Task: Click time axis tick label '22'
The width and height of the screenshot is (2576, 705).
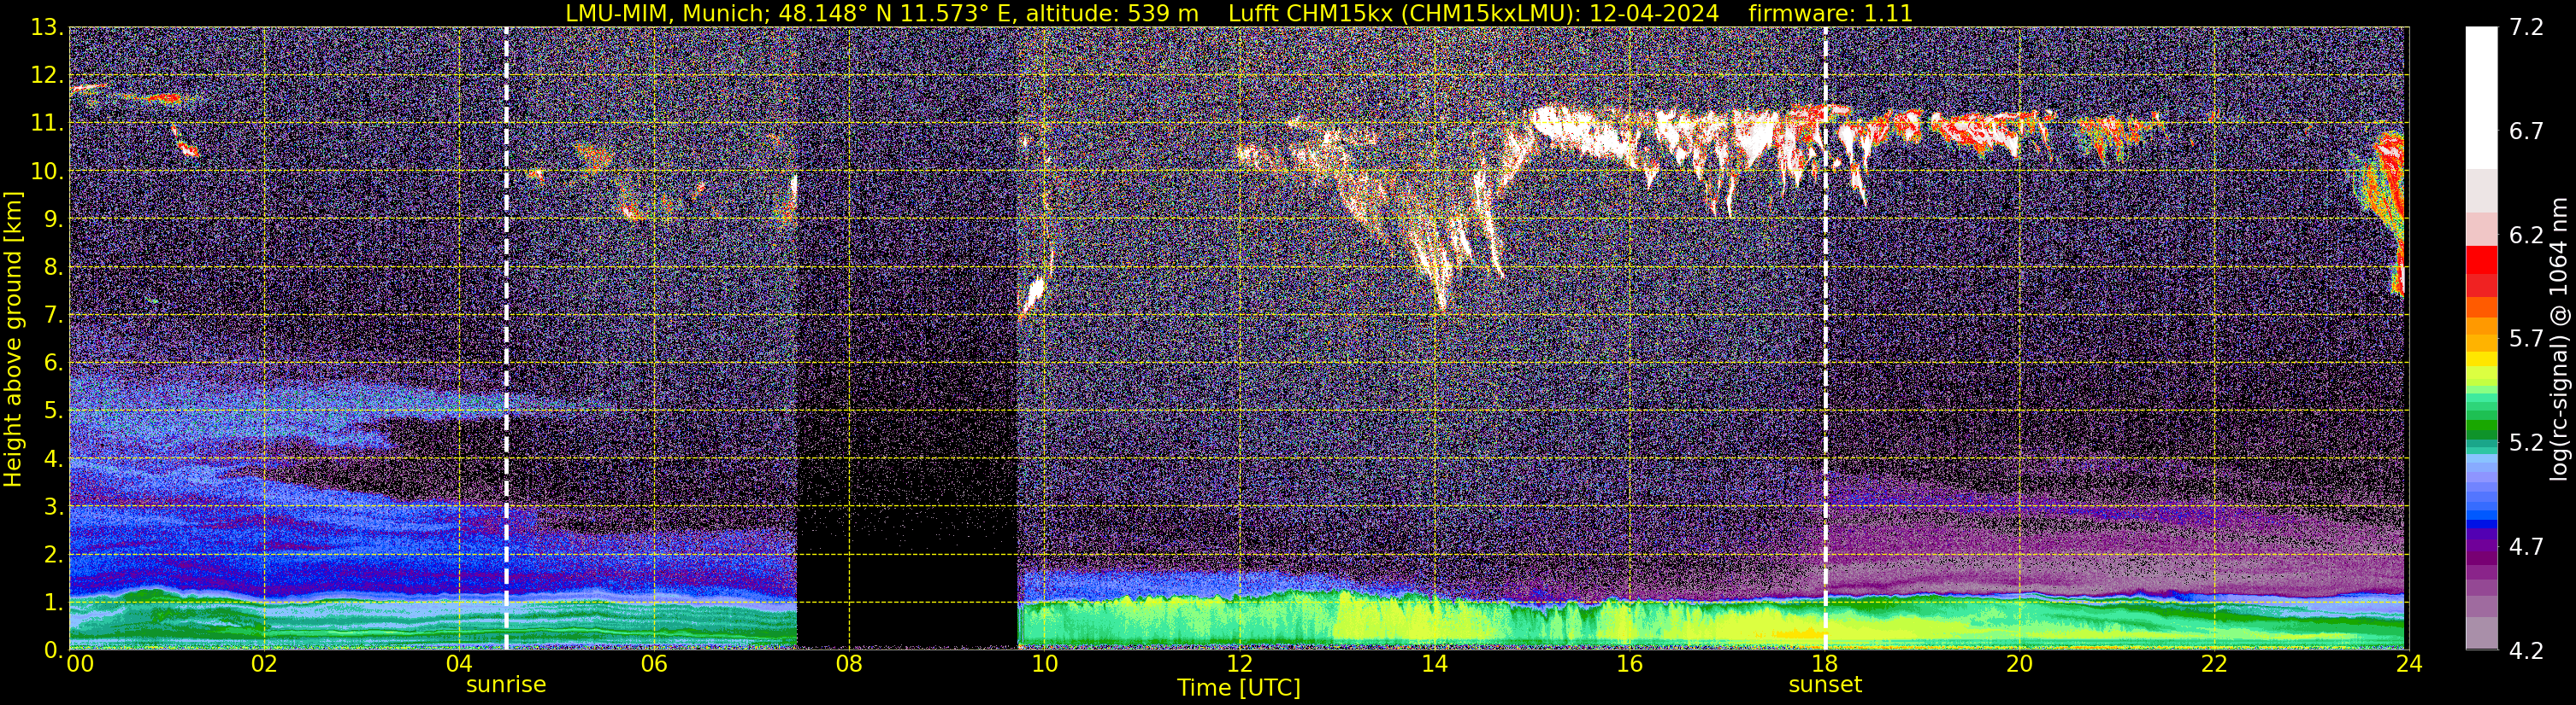Action: coord(2214,664)
